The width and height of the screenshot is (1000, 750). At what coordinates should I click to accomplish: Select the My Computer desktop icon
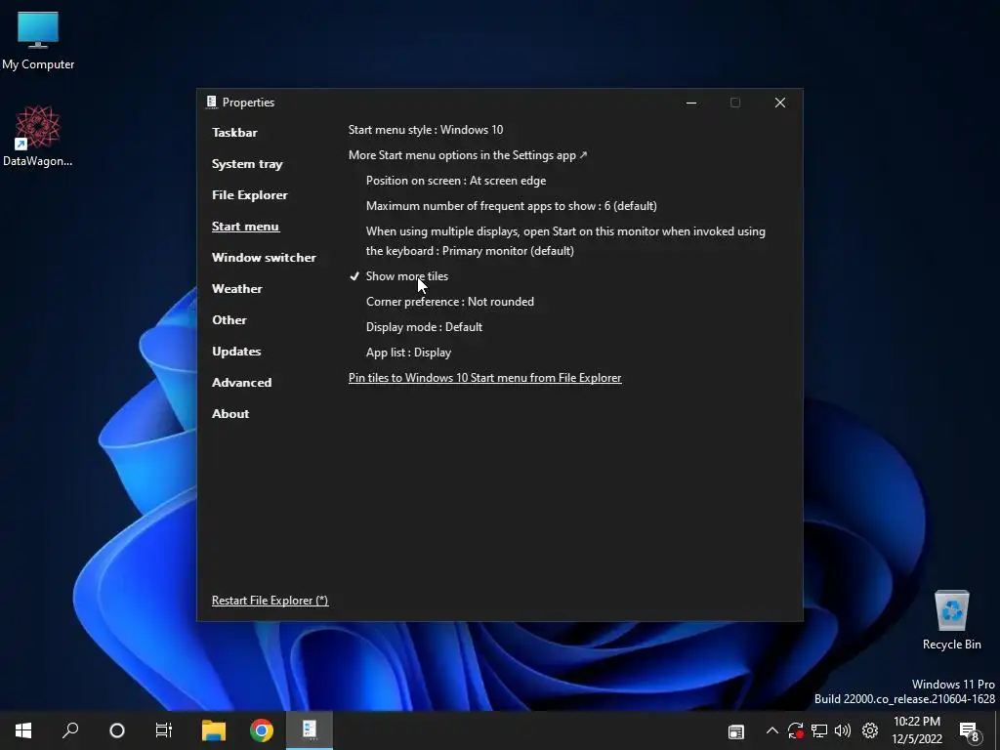[38, 39]
